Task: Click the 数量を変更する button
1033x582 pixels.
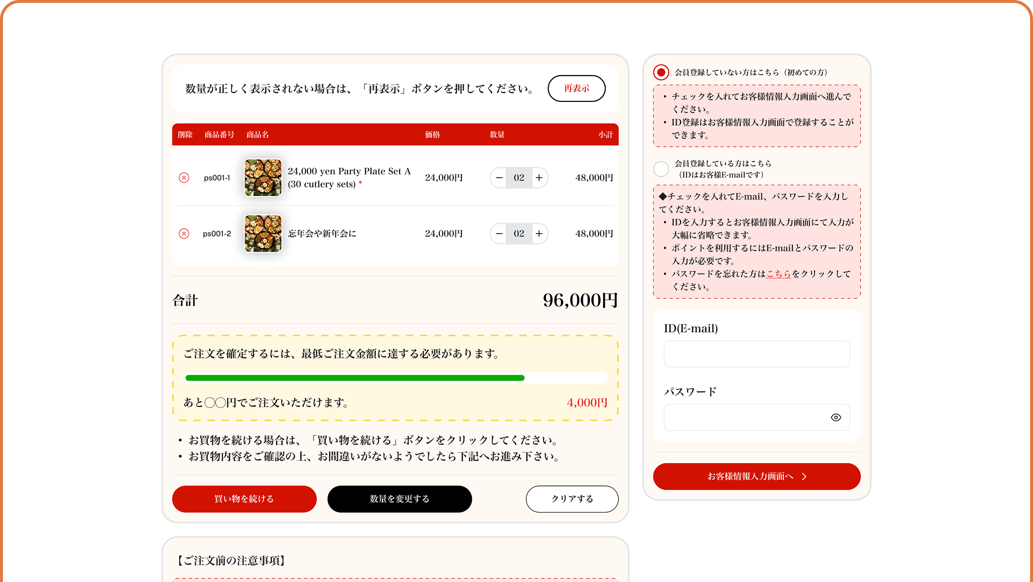Action: 400,499
